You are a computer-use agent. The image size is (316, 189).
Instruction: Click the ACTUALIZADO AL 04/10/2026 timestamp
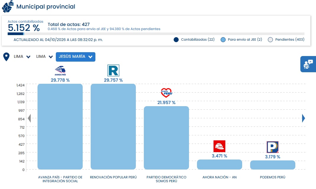pos(58,40)
